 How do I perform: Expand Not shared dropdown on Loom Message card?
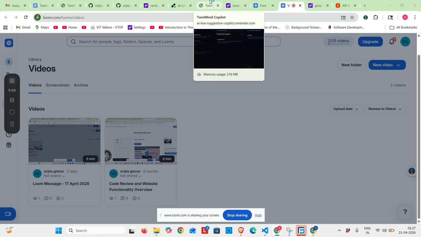(x=54, y=176)
